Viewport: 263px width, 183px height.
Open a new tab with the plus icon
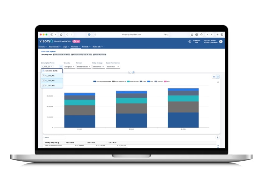(218, 34)
